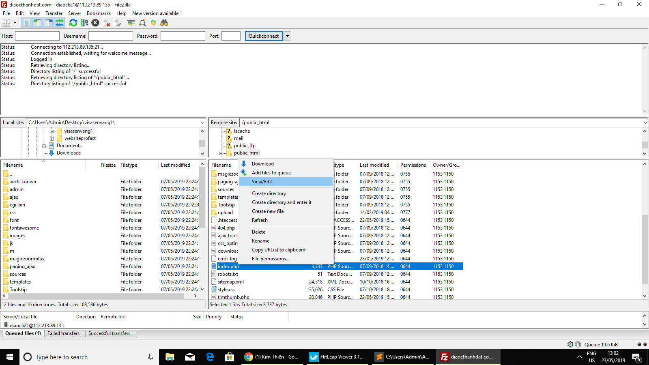Open Google Chrome from the taskbar

(x=271, y=357)
